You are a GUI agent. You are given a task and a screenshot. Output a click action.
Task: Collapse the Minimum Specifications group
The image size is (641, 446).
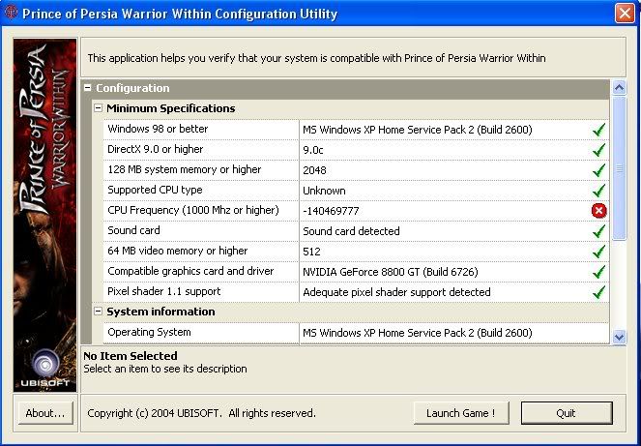point(98,108)
